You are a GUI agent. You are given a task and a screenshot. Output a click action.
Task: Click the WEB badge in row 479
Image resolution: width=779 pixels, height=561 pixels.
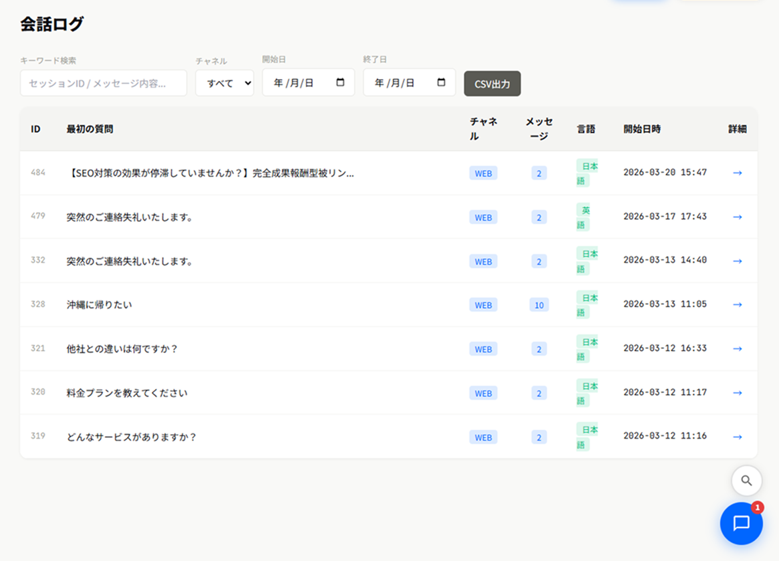coord(483,217)
